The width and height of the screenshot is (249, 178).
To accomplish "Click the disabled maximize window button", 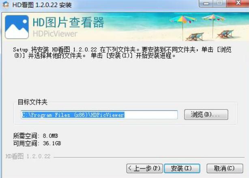I will tap(220, 3).
